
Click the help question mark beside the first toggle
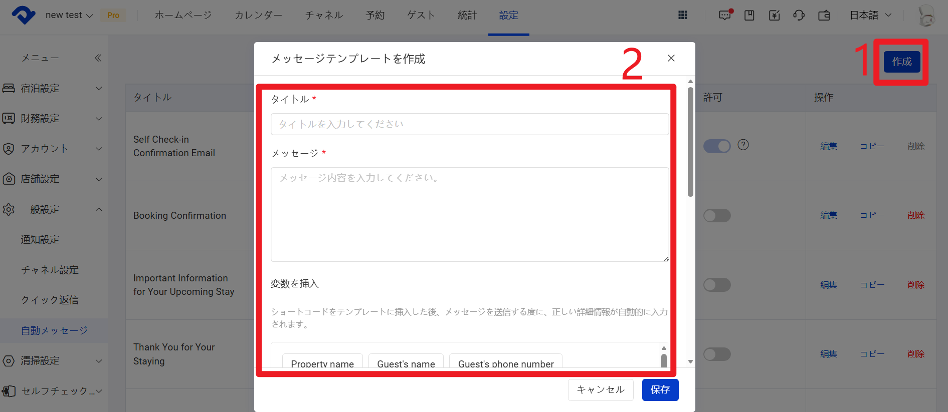pos(743,145)
